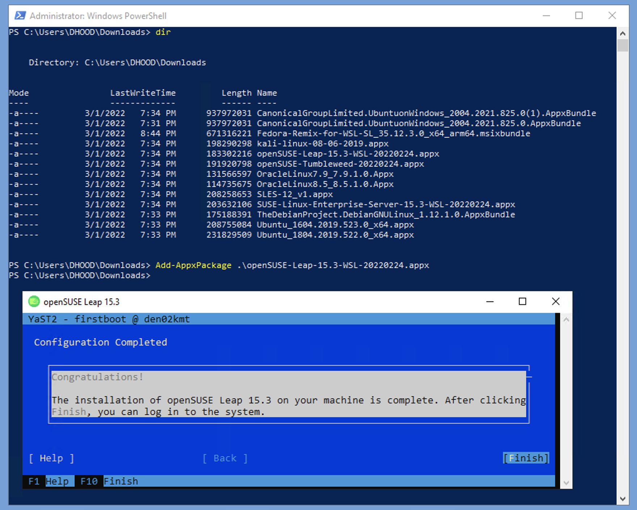Image resolution: width=637 pixels, height=510 pixels.
Task: Maximize the openSUSE Leap 15.3 window
Action: pos(522,301)
